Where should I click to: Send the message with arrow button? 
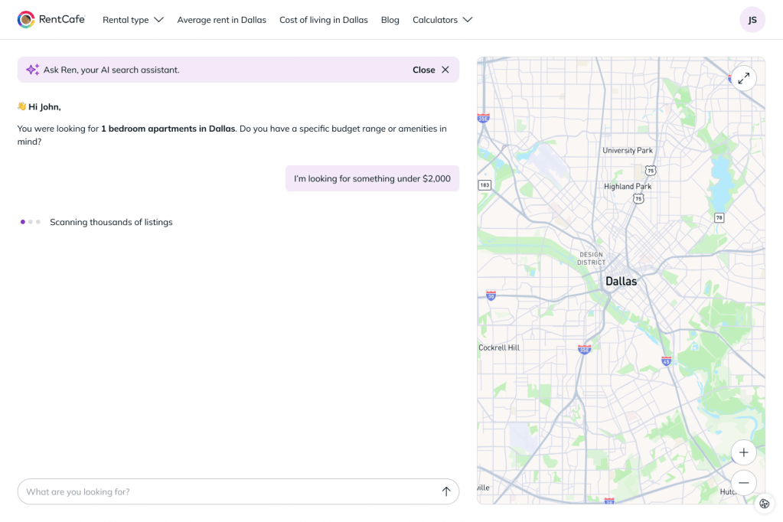446,491
